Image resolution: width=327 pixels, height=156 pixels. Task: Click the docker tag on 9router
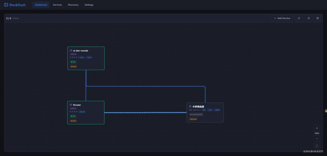(x=73, y=121)
